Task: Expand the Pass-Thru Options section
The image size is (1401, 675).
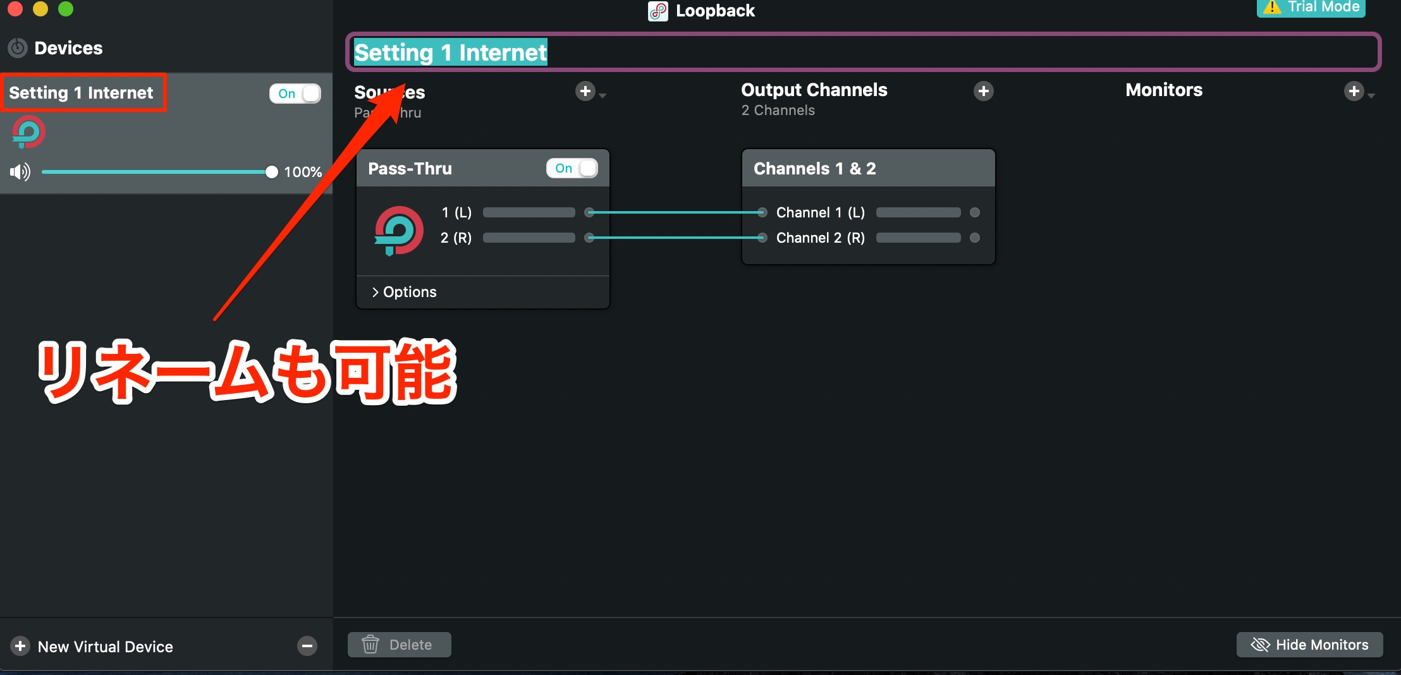Action: pyautogui.click(x=404, y=292)
